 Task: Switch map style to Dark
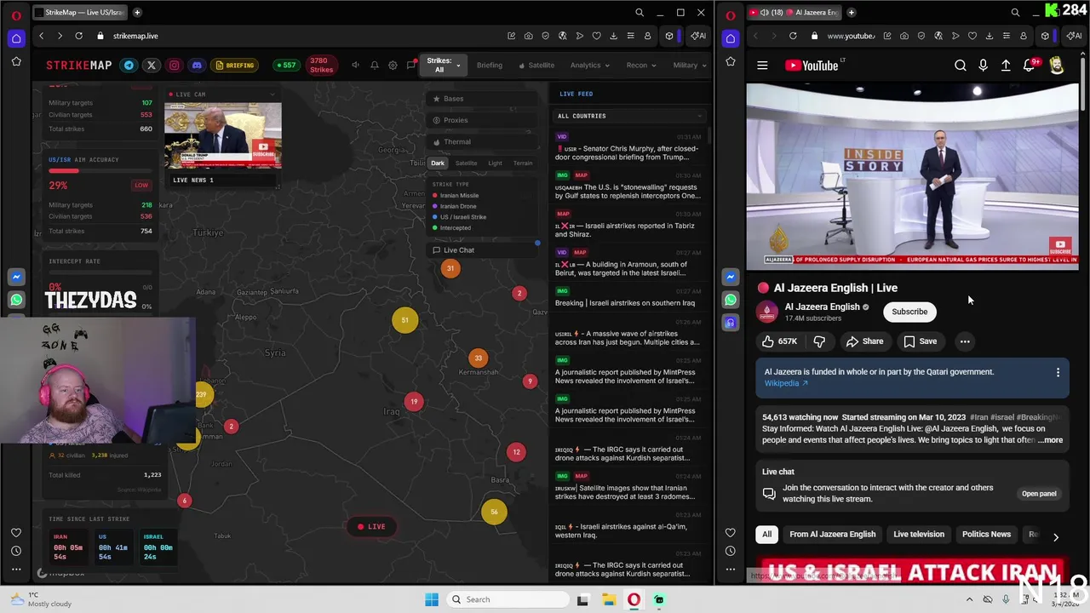pyautogui.click(x=438, y=163)
